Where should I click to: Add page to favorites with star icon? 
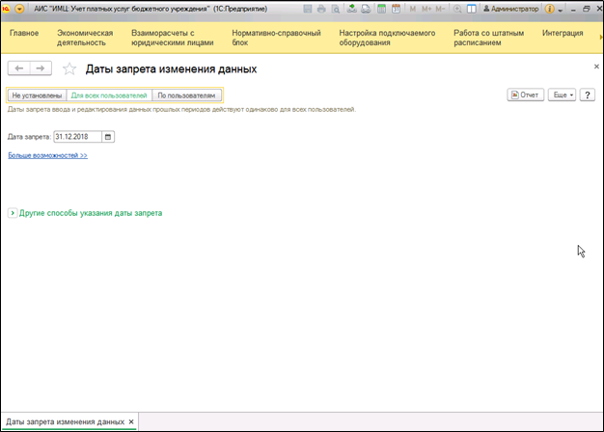tap(69, 69)
